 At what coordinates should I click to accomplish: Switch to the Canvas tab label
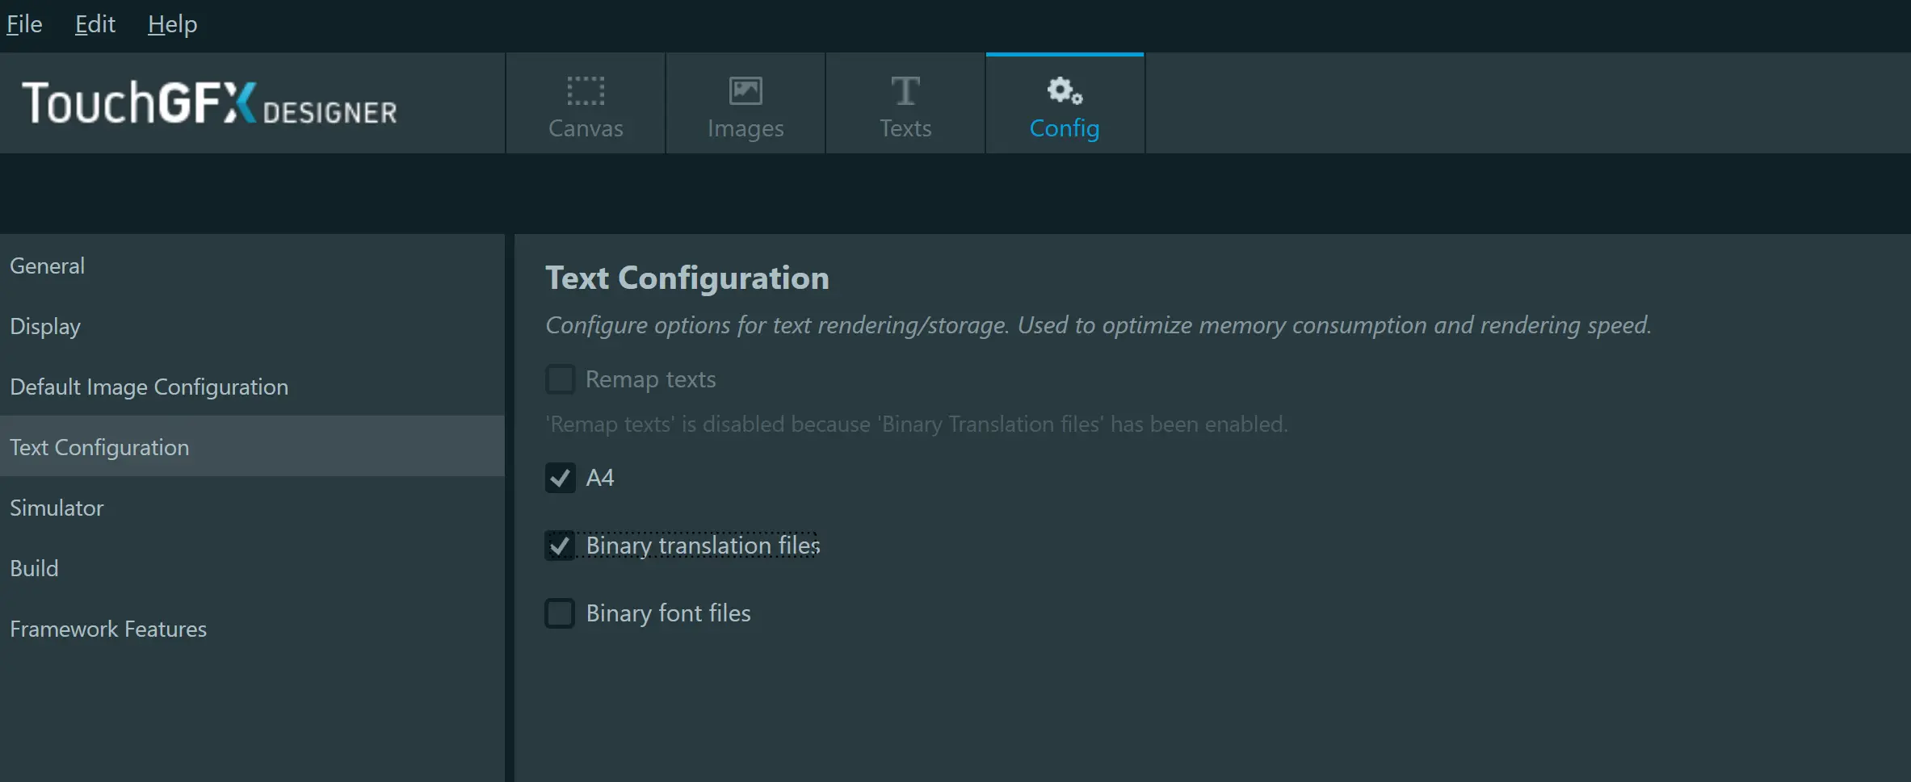coord(586,128)
